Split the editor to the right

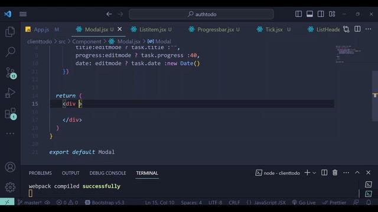(x=357, y=29)
